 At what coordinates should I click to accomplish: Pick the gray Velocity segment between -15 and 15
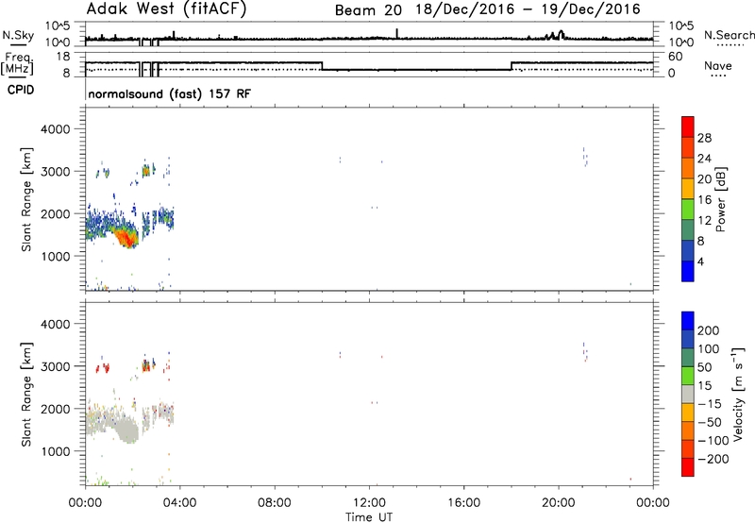click(x=688, y=395)
